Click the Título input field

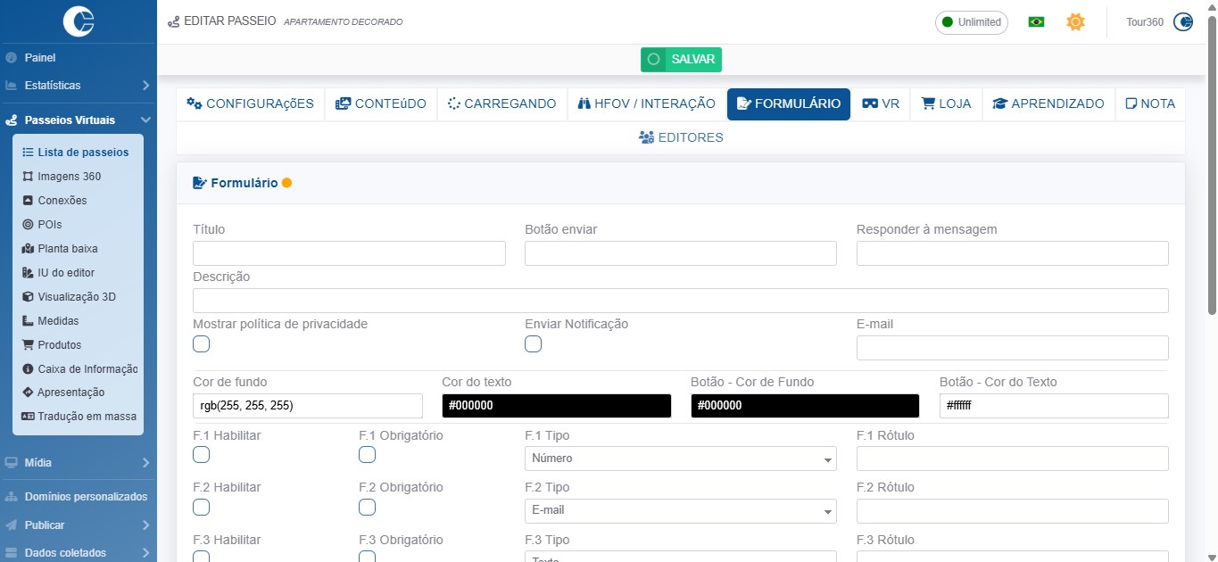(x=349, y=253)
